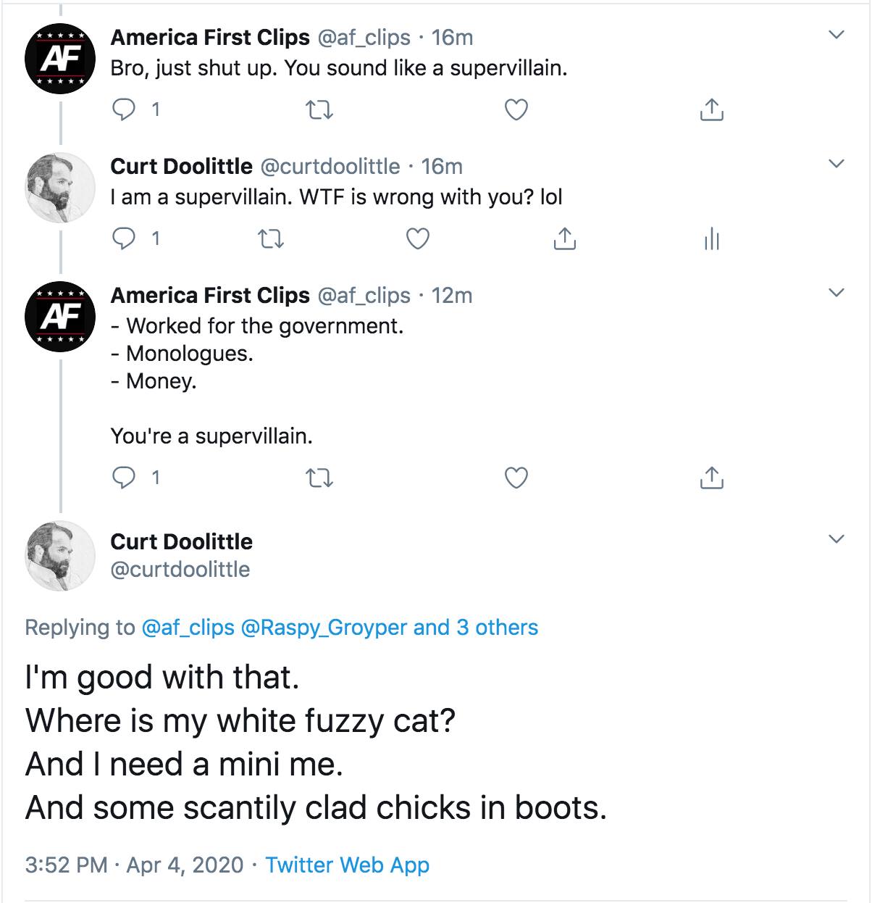Expand options chevron on main Curt Doolittle tweet
Screen dimensions: 872x903
(x=837, y=539)
